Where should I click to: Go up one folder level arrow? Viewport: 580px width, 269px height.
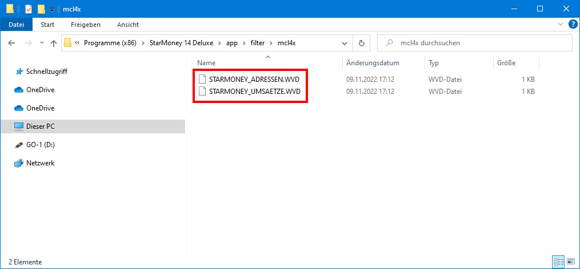tap(54, 43)
